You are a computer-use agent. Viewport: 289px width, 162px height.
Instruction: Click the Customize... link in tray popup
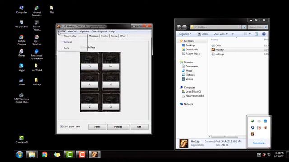259,143
